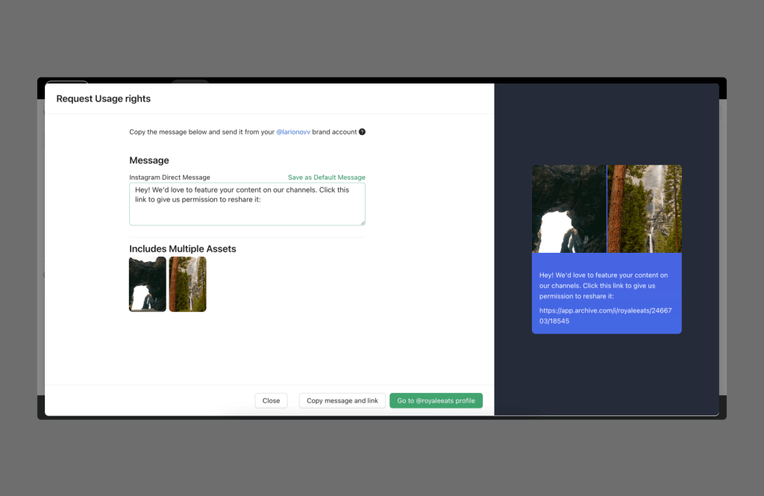
Task: Click the message box resize handle
Action: (362, 222)
